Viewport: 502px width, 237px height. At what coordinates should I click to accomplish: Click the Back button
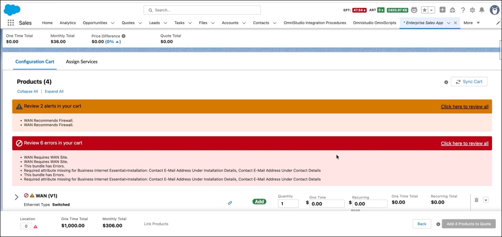pos(422,224)
